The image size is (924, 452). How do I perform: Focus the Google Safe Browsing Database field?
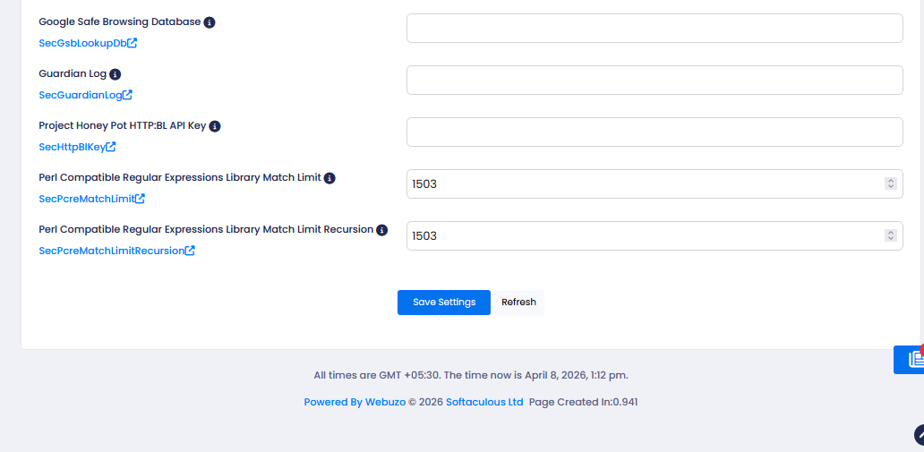(654, 29)
